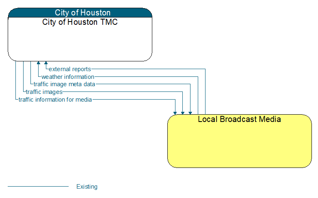Select the 'City of Houston TMC' node title
Viewport: 318px width, 198px height.
[80, 22]
